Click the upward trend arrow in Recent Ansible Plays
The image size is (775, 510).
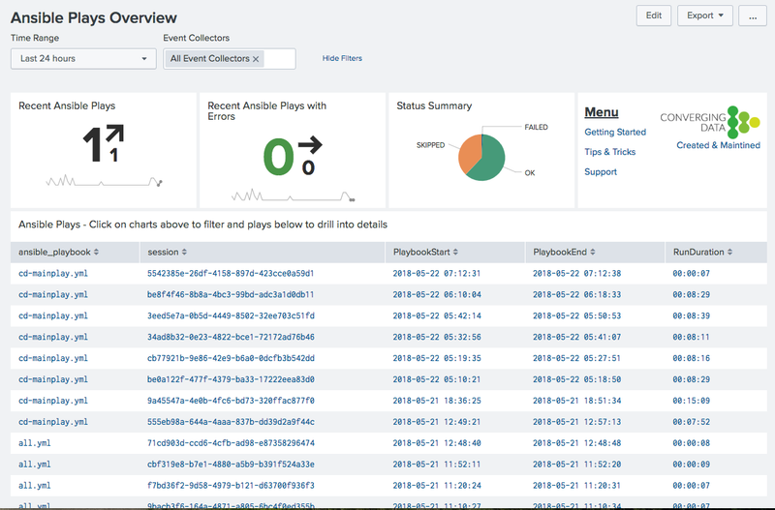point(114,135)
